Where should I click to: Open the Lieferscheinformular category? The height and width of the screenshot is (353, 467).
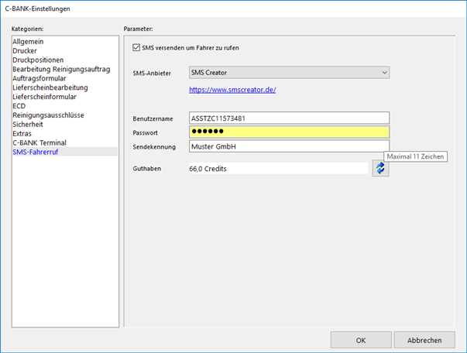45,97
